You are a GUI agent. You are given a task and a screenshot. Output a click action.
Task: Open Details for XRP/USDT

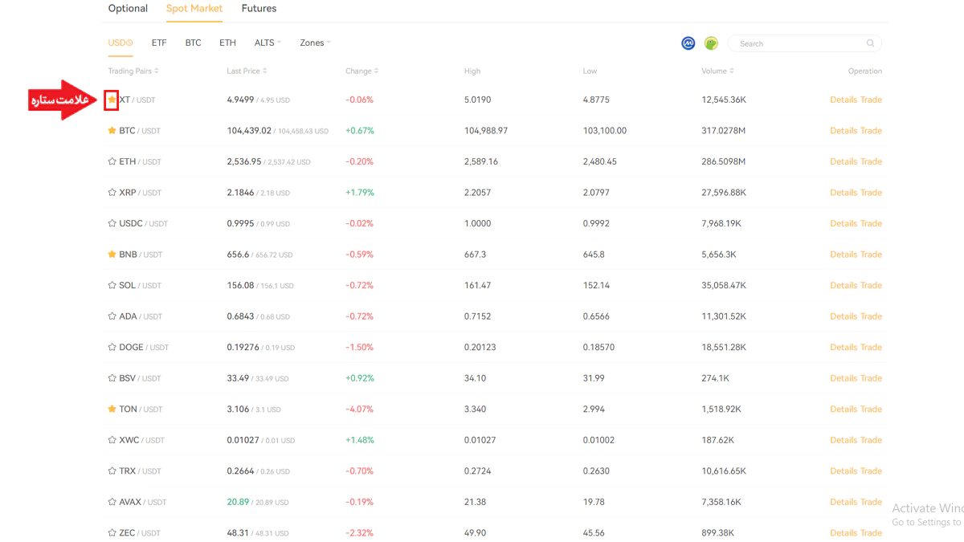tap(843, 193)
